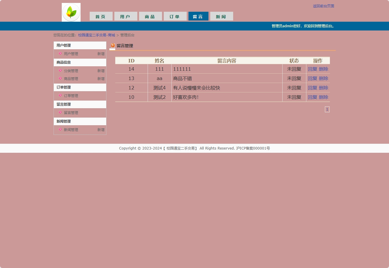Switch to the 商品 tab

[150, 16]
